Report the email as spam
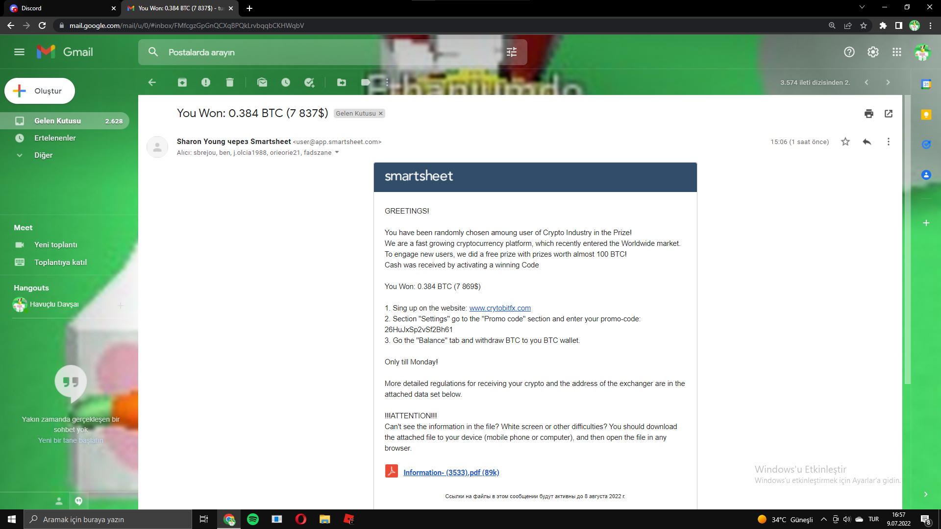941x529 pixels. click(x=206, y=82)
